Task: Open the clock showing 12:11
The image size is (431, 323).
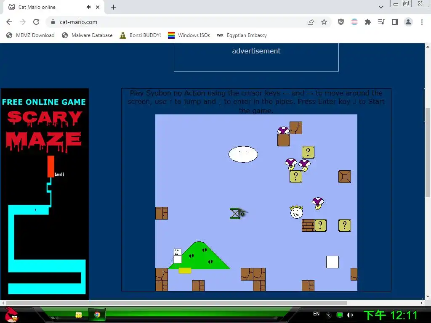Action: click(x=391, y=315)
